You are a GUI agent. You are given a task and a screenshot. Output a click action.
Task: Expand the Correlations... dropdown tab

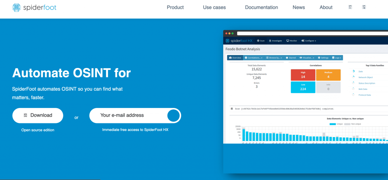click(253, 58)
